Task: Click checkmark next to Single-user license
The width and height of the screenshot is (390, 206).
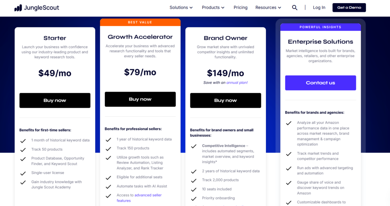Action: point(23,173)
